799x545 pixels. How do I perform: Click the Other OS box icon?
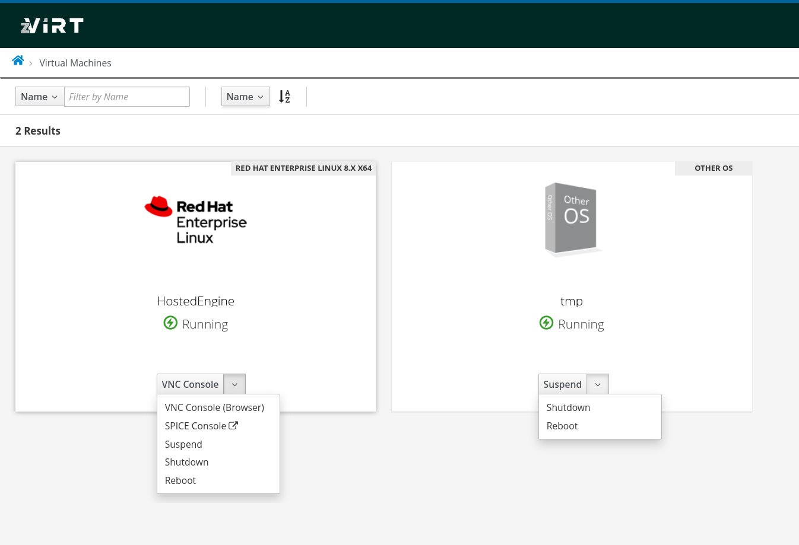tap(572, 219)
